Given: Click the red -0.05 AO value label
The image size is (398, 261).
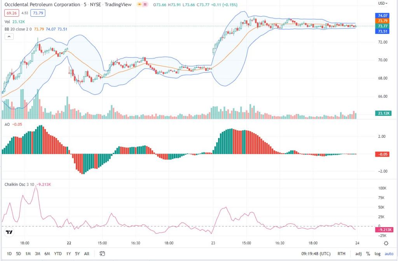Looking at the screenshot, I should click(382, 154).
